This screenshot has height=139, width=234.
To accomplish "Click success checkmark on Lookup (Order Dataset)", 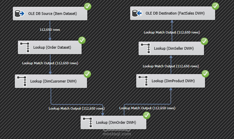I will click(x=82, y=40).
